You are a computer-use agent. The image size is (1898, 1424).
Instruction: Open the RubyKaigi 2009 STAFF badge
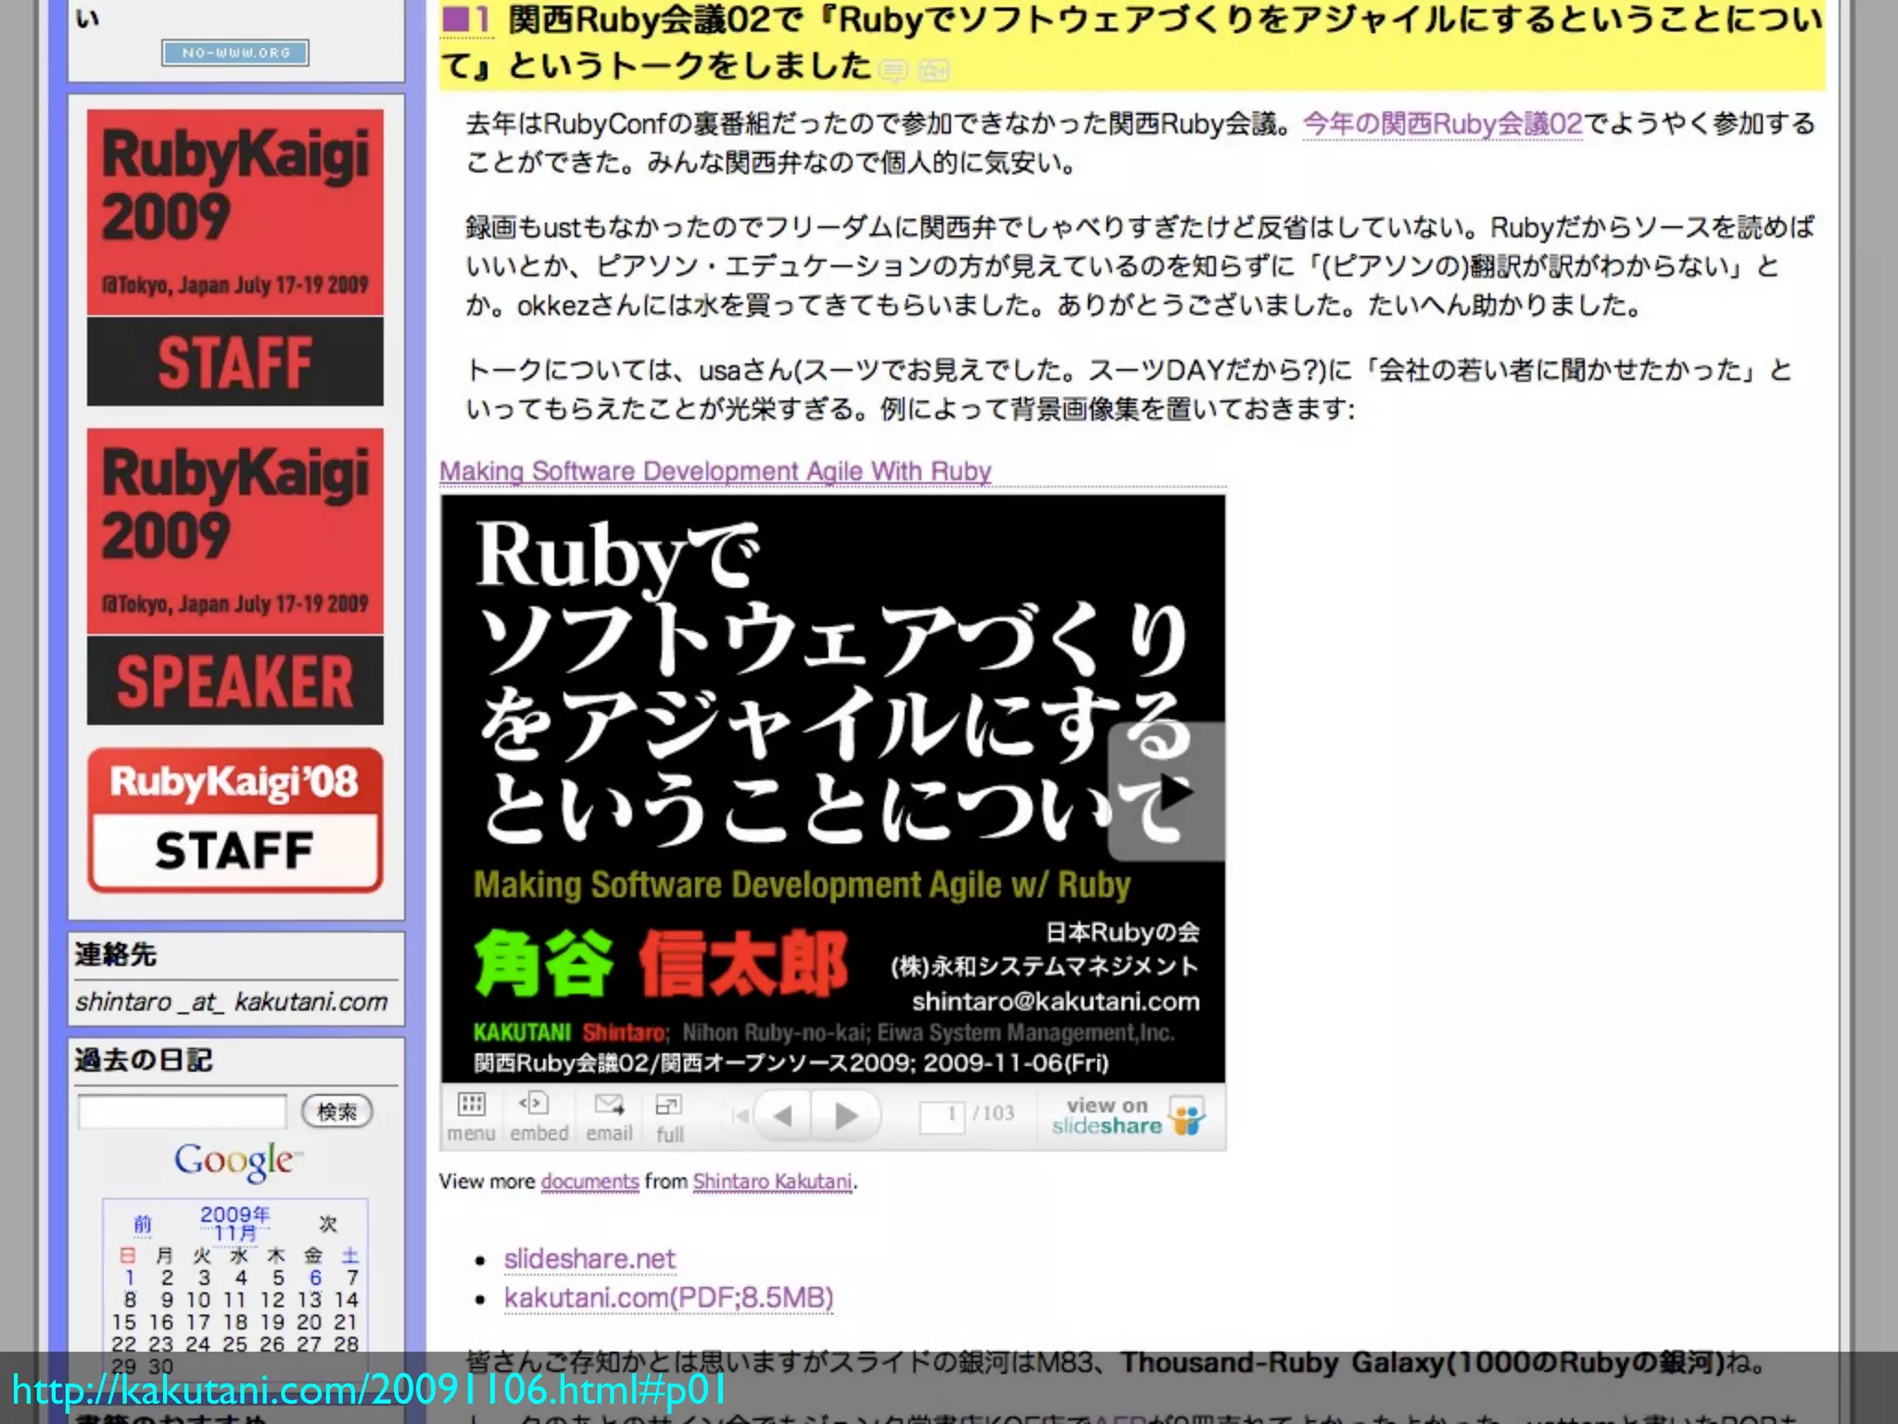coord(235,257)
